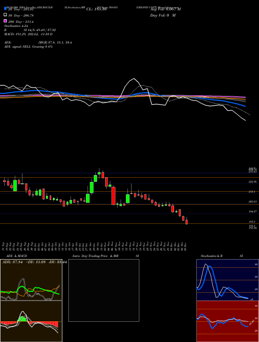Click the 222.98 price axis label
Screen dimensions: 259x342
pyautogui.click(x=252, y=182)
